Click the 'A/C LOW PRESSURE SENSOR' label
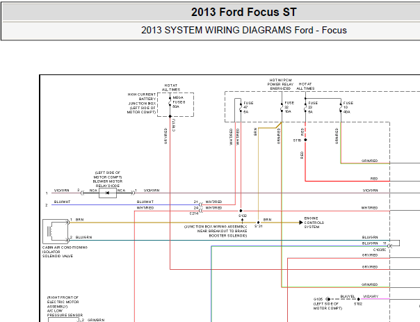This screenshot has width=420, height=322. click(x=65, y=313)
